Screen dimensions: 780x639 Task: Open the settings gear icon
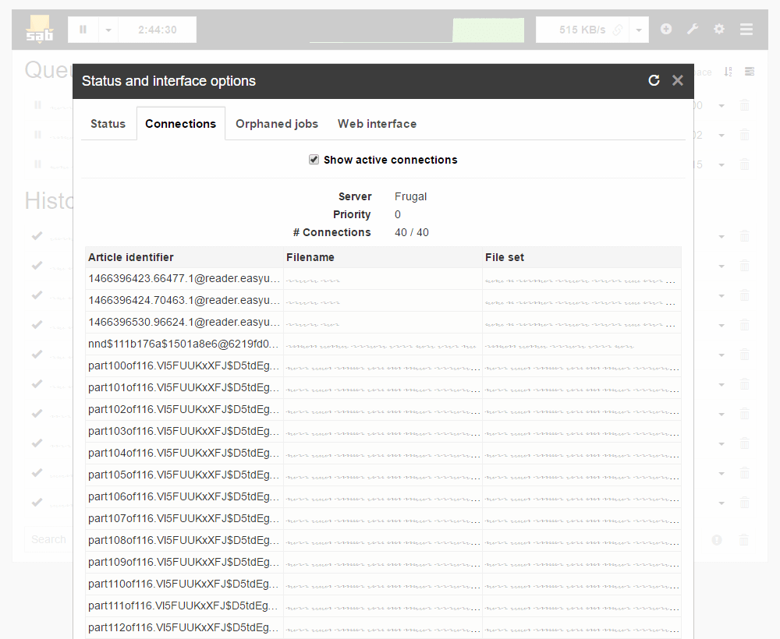(x=719, y=30)
